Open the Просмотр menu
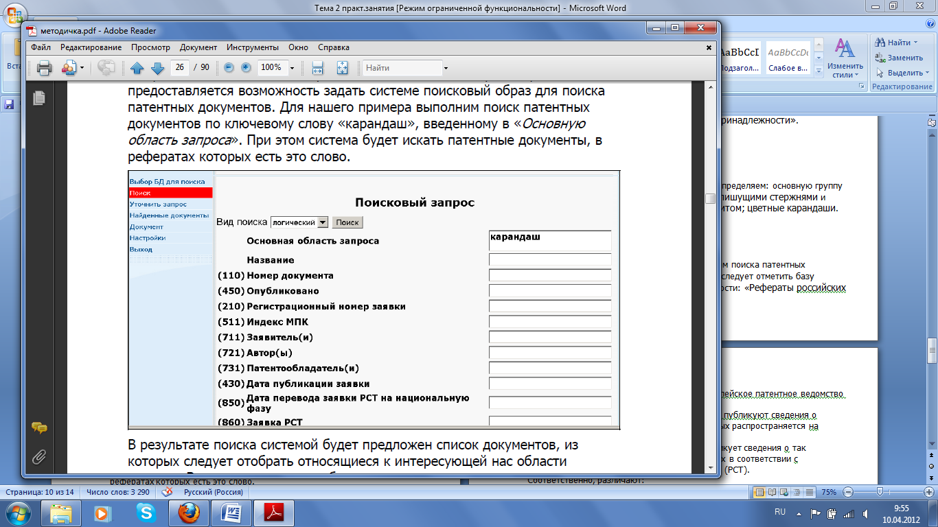The width and height of the screenshot is (938, 527). point(150,47)
